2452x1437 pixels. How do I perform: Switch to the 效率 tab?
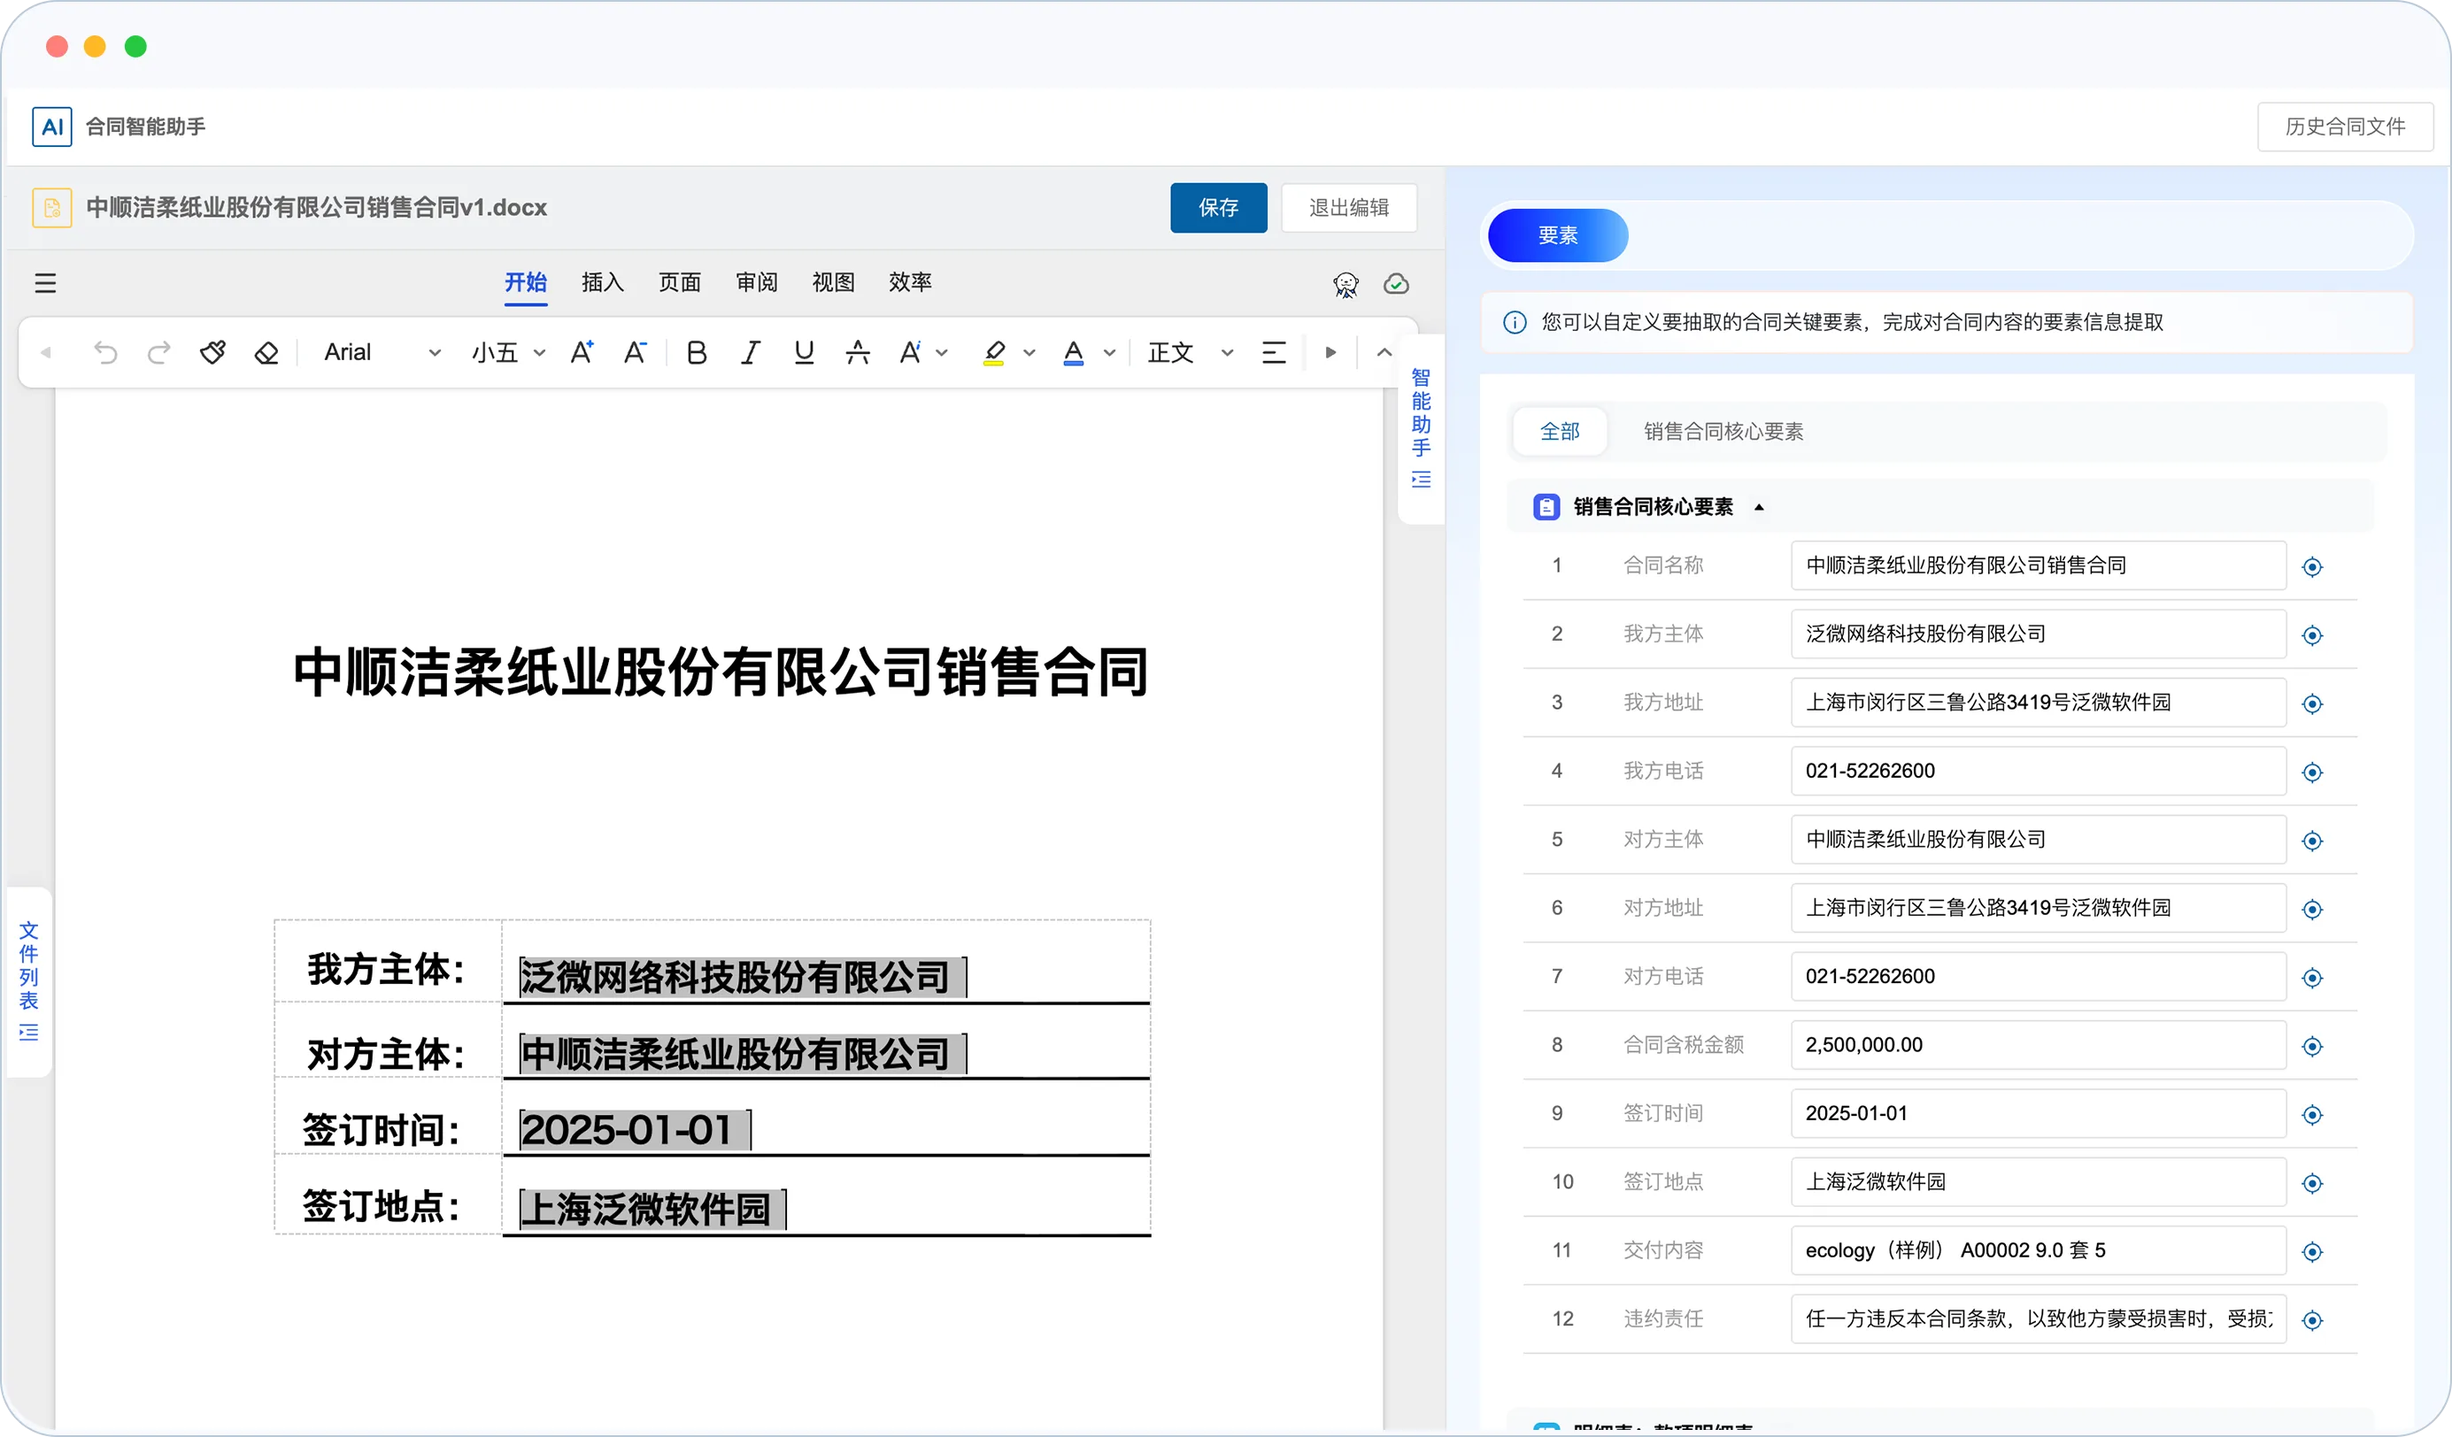pyautogui.click(x=910, y=282)
